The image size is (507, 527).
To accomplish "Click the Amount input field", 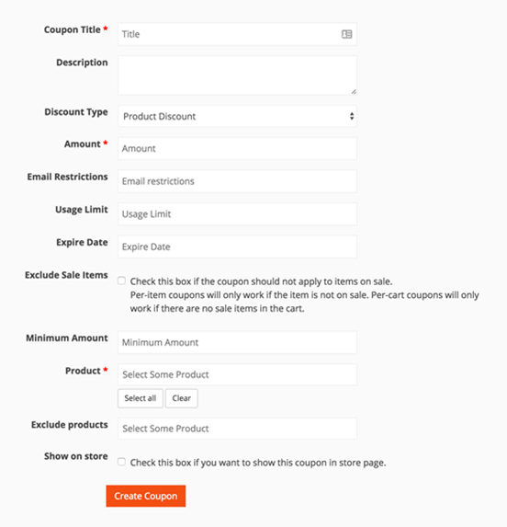I will tap(237, 148).
